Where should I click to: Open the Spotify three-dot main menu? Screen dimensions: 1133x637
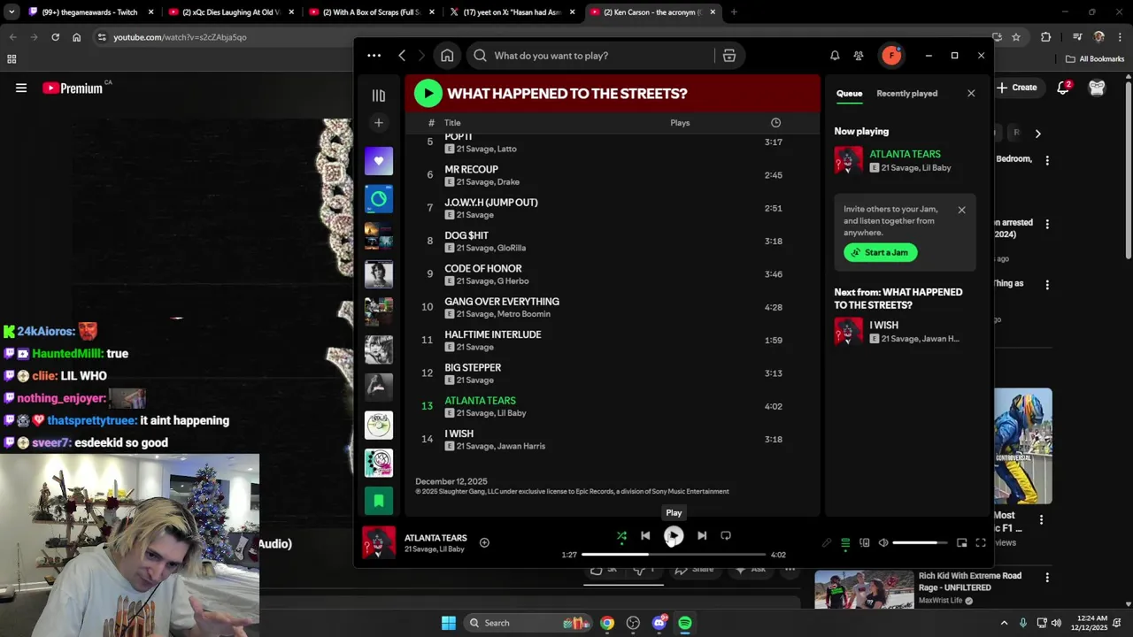tap(374, 56)
